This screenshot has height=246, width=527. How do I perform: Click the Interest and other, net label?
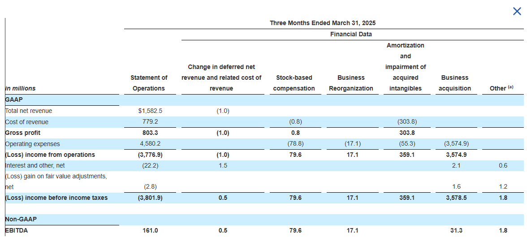pyautogui.click(x=35, y=165)
